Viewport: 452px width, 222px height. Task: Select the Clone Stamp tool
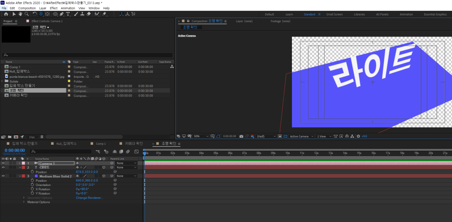click(x=82, y=14)
